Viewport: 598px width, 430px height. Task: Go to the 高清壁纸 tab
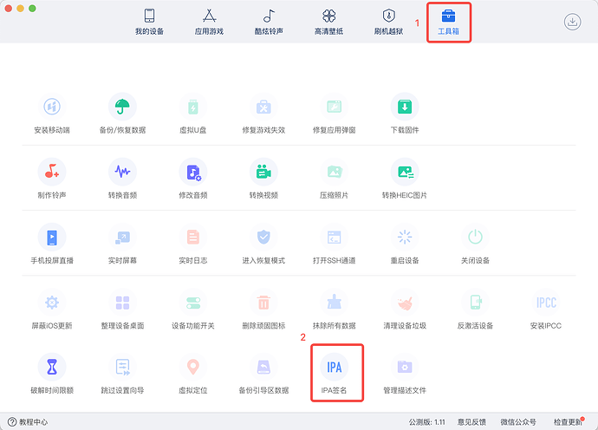coord(328,22)
